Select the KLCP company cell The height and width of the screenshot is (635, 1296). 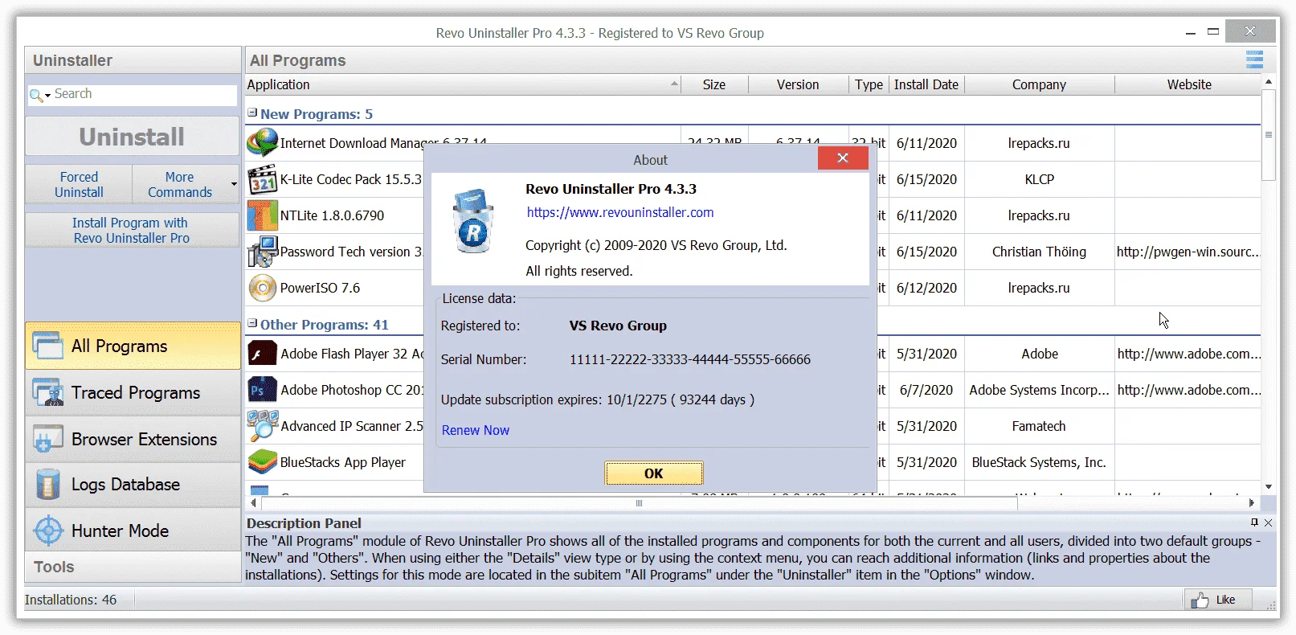coord(1039,179)
